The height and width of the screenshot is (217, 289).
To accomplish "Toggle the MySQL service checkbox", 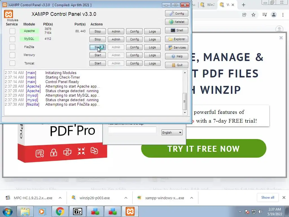I will (12, 39).
